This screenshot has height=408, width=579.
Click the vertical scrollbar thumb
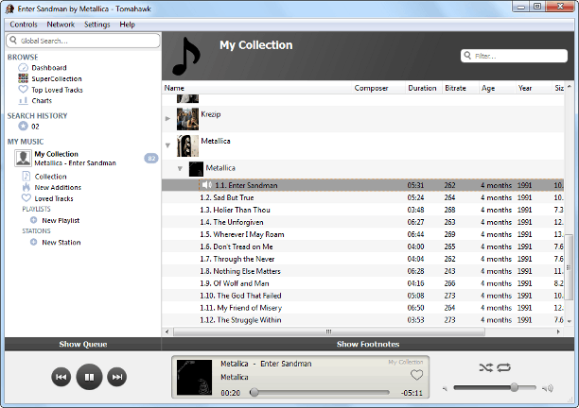click(x=569, y=267)
